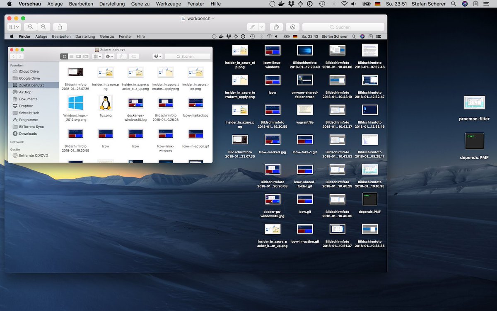Zoom in using Preview's magnifier plus button
Screen dimensions: 497x311
[x=43, y=27]
